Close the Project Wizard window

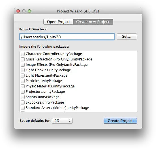click(x=18, y=11)
